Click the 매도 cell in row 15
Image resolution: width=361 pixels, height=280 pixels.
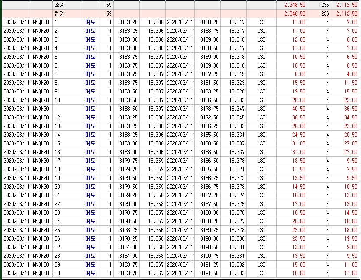click(90, 143)
